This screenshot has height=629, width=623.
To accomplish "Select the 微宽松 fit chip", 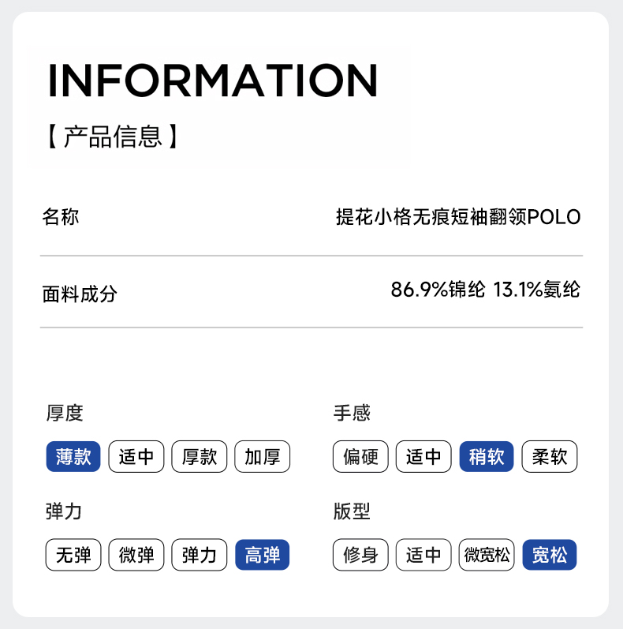I will coord(487,556).
